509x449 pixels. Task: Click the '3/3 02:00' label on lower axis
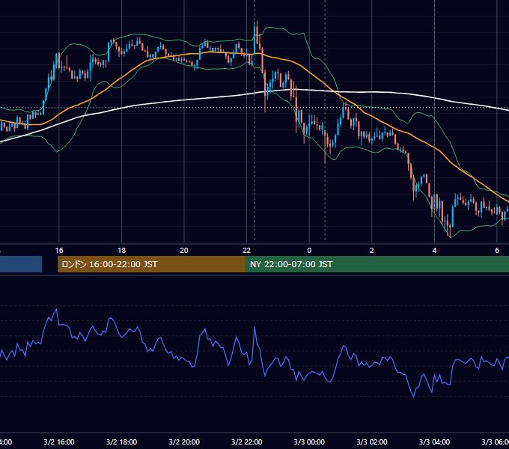pos(372,442)
